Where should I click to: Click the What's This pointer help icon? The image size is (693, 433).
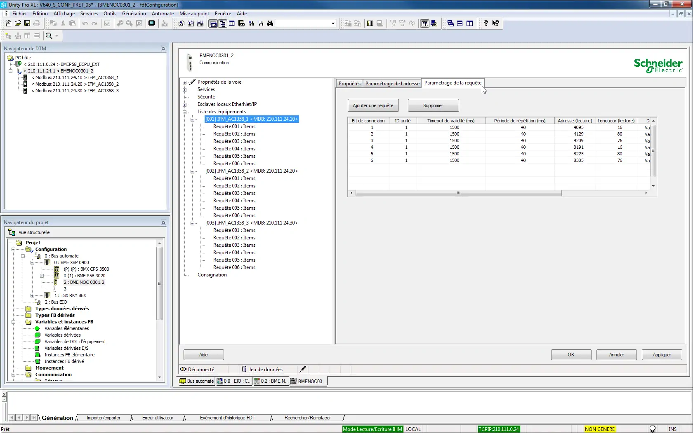click(x=495, y=23)
